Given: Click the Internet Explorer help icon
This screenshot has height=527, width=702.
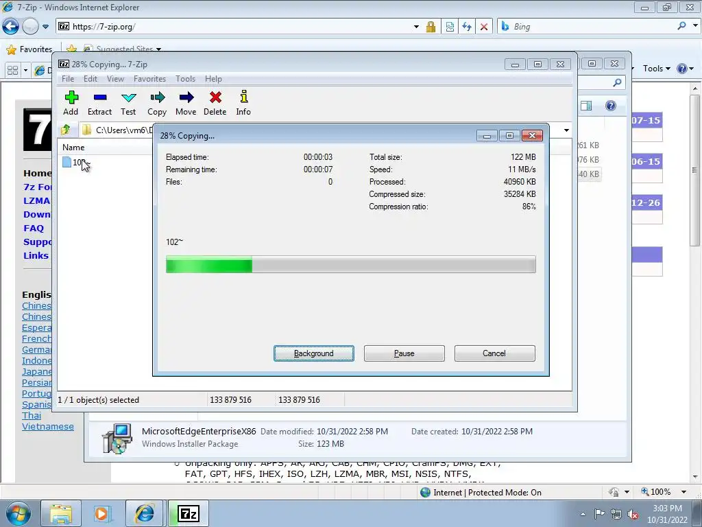Looking at the screenshot, I should pyautogui.click(x=682, y=69).
